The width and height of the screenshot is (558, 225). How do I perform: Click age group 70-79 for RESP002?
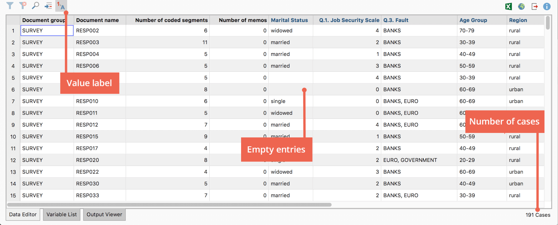[467, 31]
